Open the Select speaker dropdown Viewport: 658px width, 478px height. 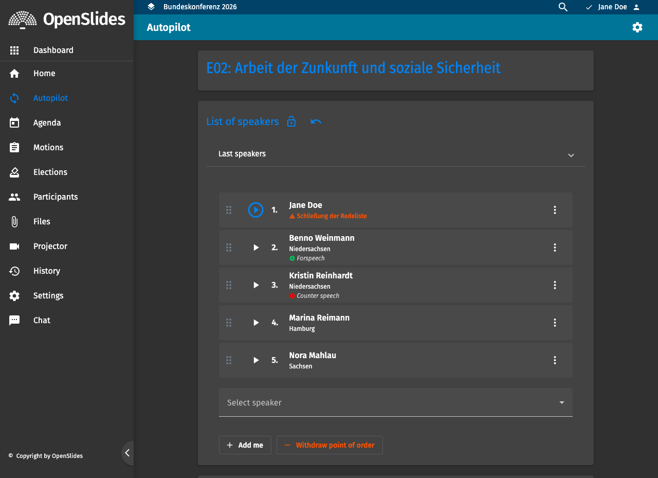[395, 402]
